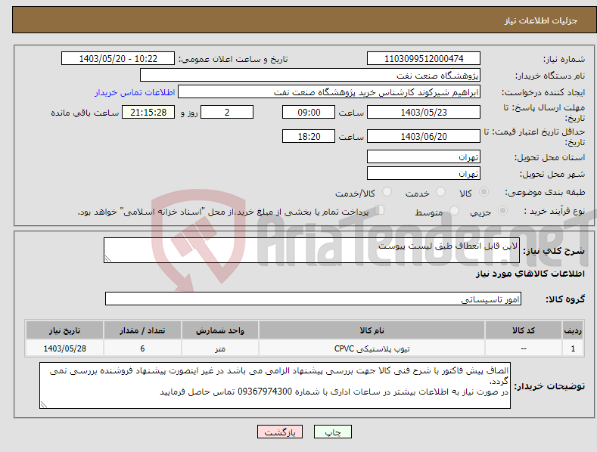Click the deadline time field 09:00
597x452 pixels.
[309, 112]
